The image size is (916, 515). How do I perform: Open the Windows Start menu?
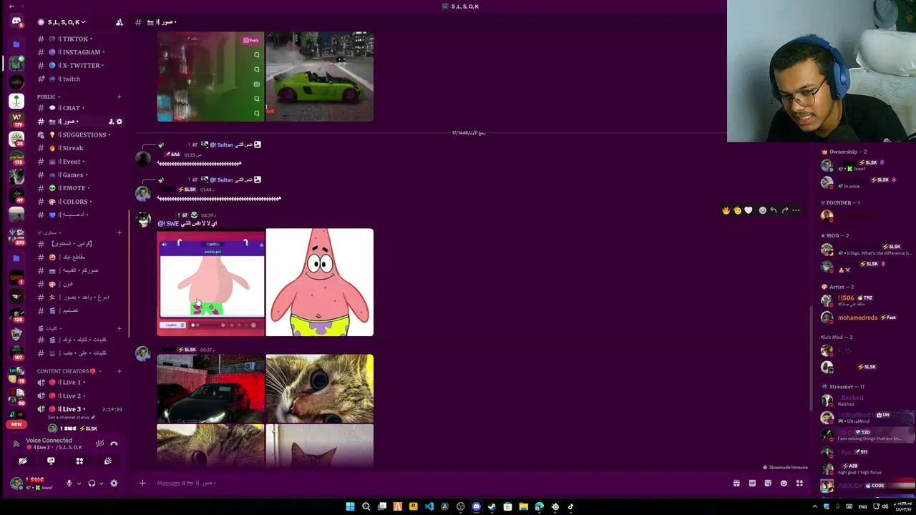tap(350, 506)
